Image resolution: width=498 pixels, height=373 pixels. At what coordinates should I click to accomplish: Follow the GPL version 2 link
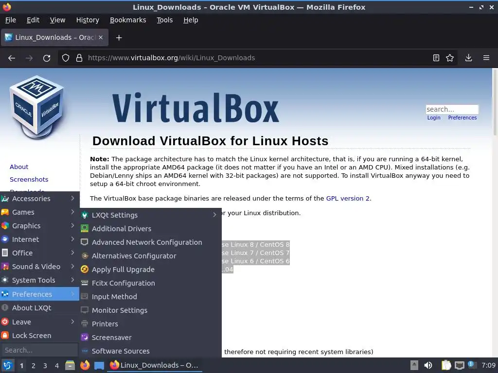coord(348,199)
